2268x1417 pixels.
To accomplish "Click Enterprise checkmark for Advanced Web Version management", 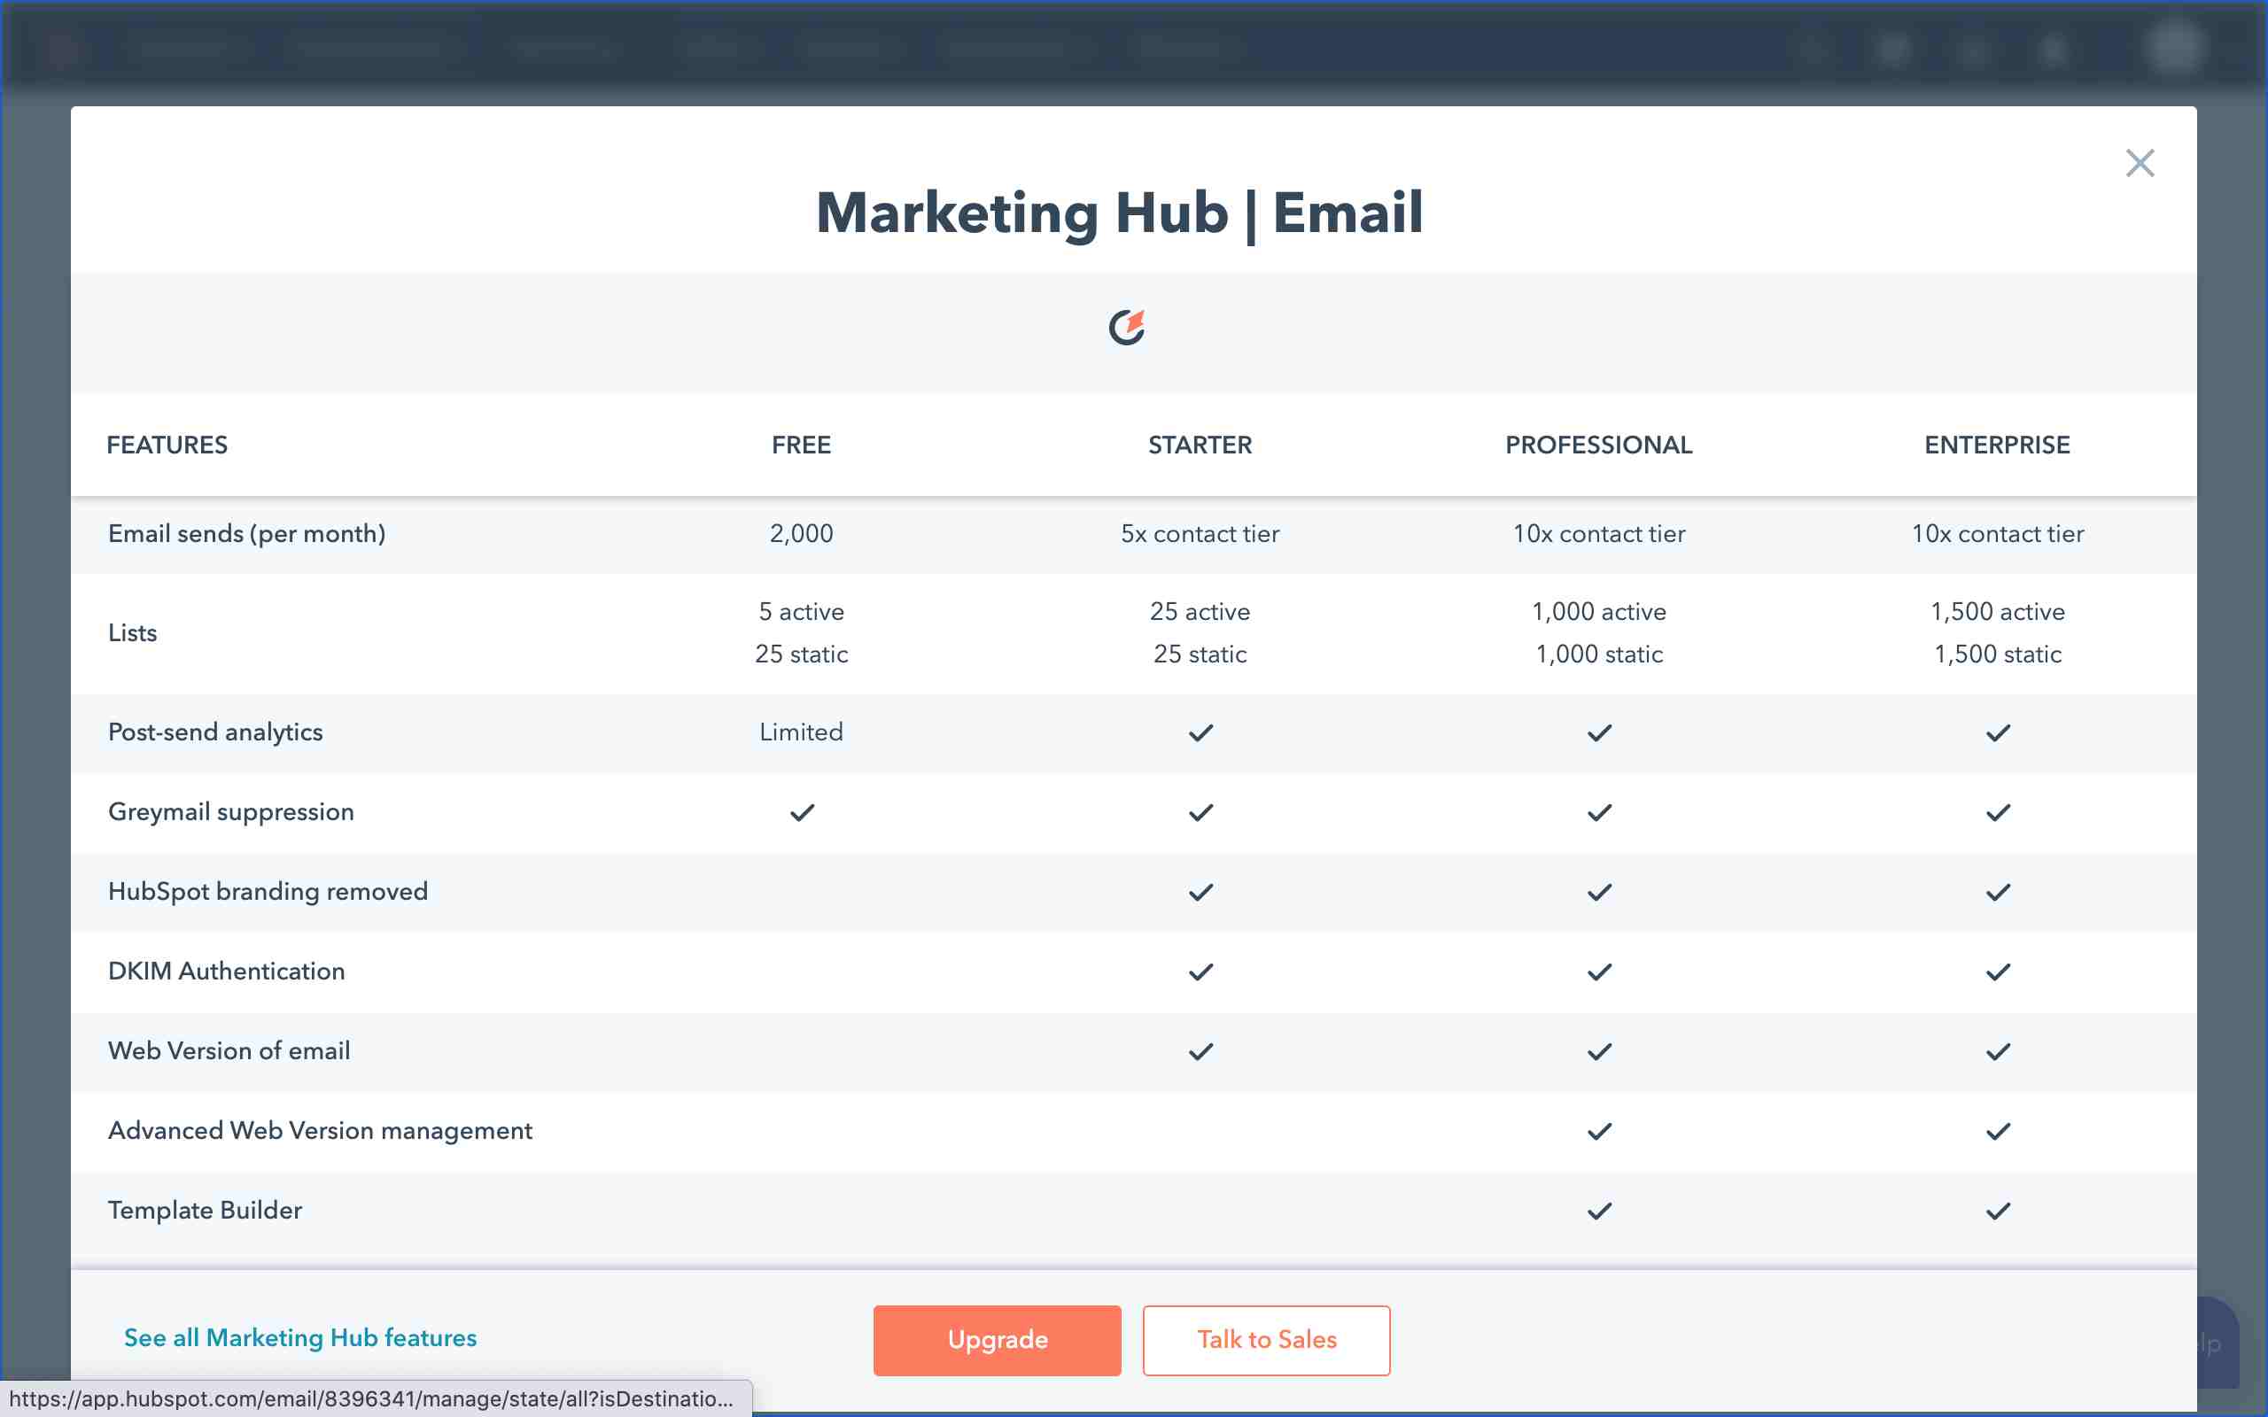I will [x=1997, y=1130].
